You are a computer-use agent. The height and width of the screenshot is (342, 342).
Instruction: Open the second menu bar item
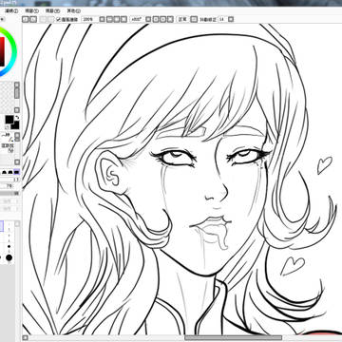tap(31, 10)
